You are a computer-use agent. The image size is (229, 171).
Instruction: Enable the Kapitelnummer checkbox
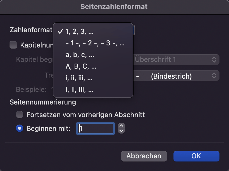pyautogui.click(x=13, y=45)
